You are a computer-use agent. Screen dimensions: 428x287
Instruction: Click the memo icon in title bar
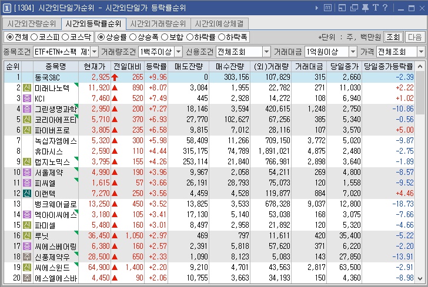[327, 8]
